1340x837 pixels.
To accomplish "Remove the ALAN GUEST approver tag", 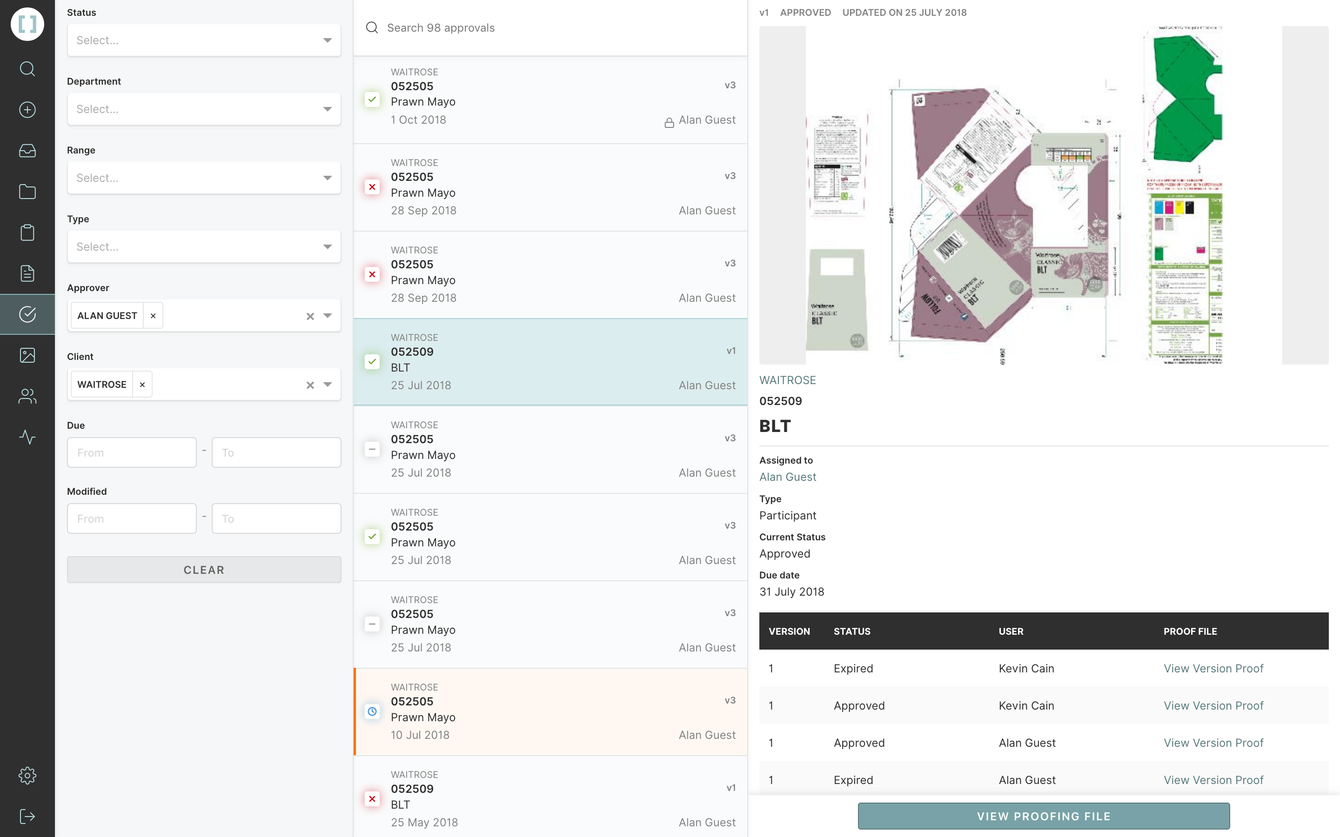I will (153, 316).
